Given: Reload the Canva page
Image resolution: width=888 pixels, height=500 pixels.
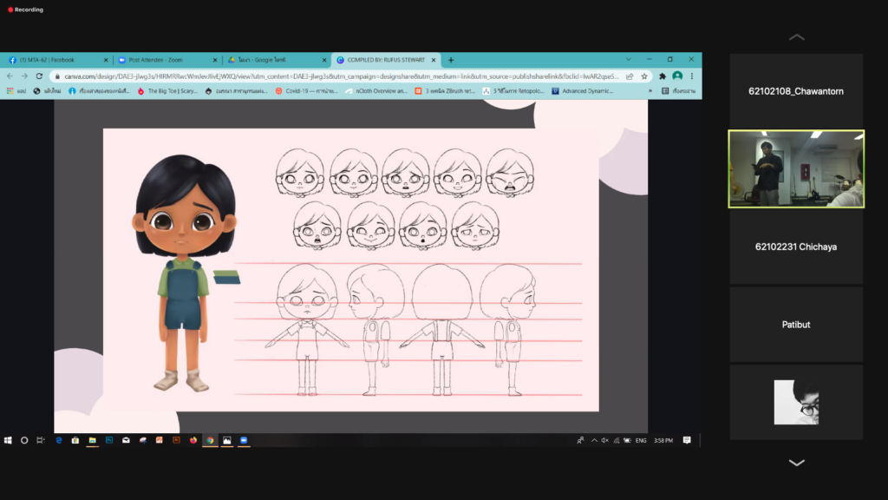Looking at the screenshot, I should tap(39, 76).
